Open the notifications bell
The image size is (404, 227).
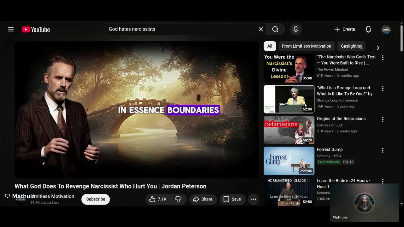(368, 29)
